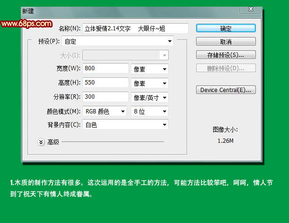Click the 删除预设(D) delete preset button
Screen dimensions: 289x223
point(226,68)
